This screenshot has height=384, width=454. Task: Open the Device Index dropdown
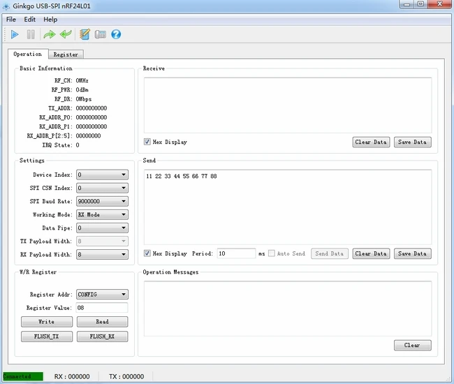tap(102, 175)
